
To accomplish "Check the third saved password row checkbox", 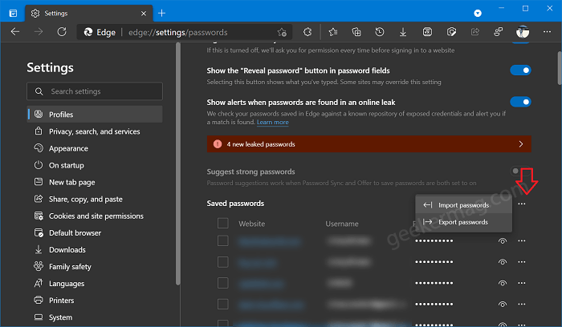I will (223, 283).
